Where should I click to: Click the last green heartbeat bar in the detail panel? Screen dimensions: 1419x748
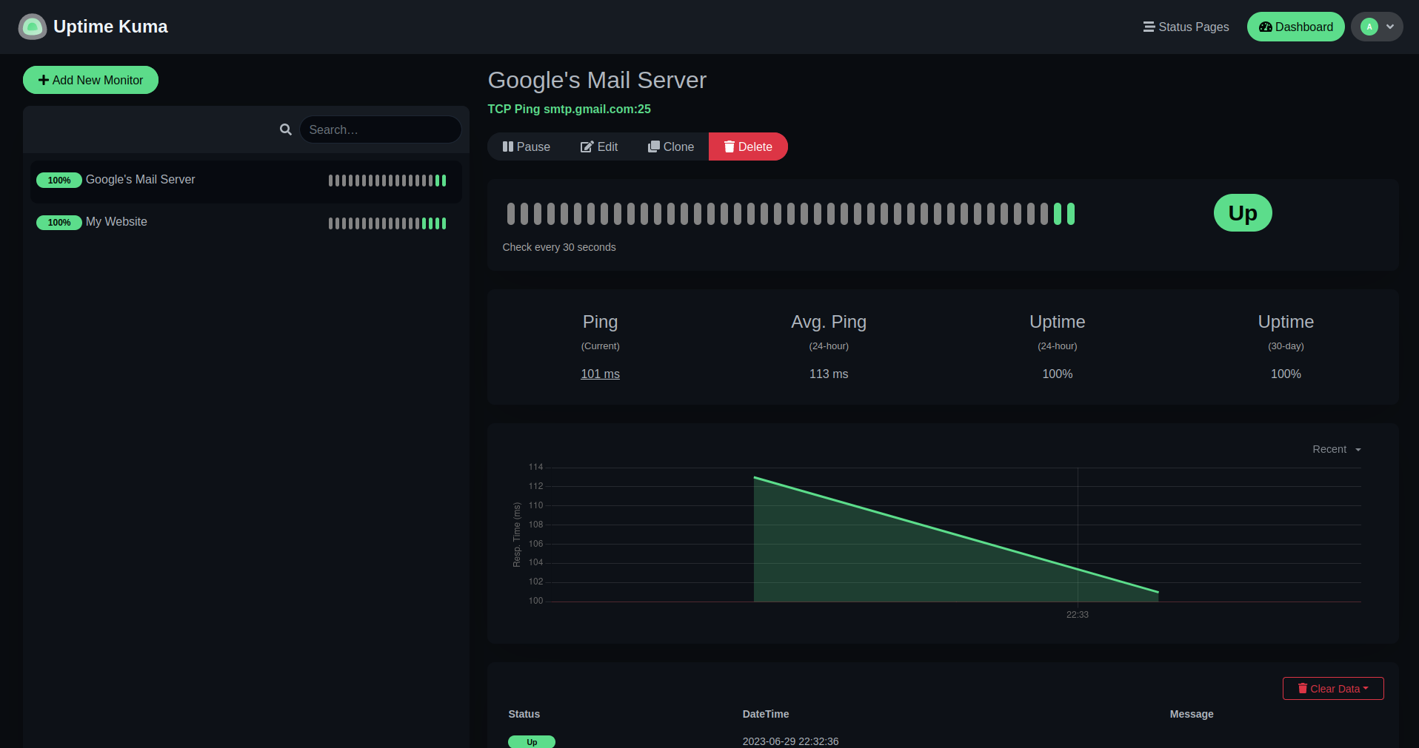(x=1071, y=214)
